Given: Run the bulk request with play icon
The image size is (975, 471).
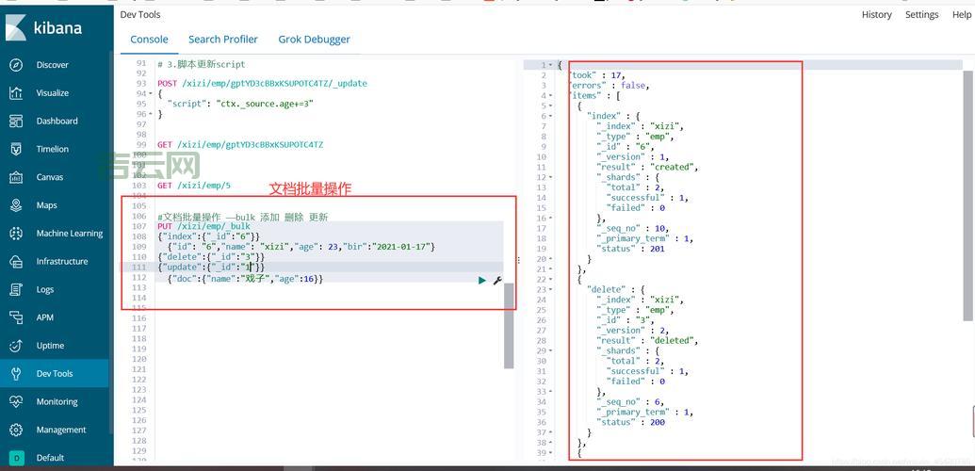Looking at the screenshot, I should (482, 280).
